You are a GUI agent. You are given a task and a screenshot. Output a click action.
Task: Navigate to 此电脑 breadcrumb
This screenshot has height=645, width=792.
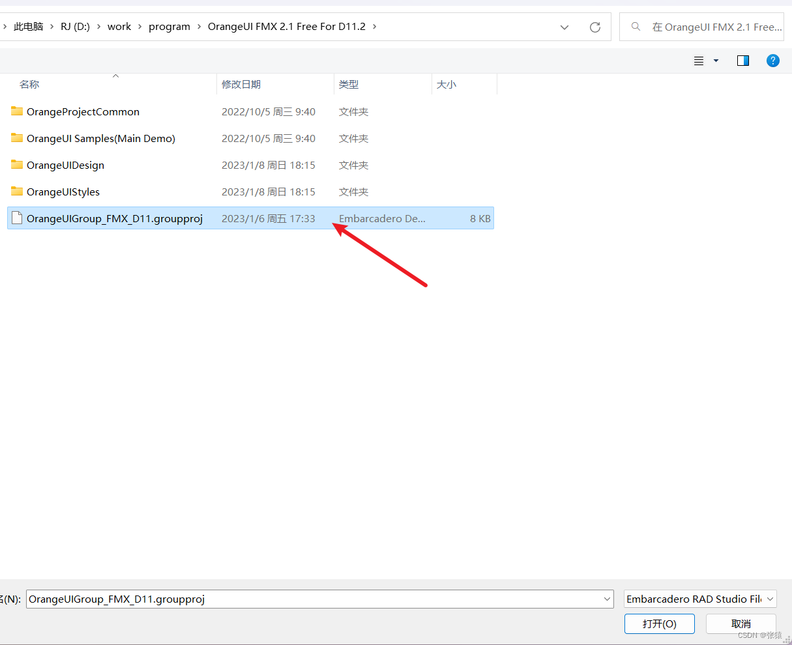(28, 27)
